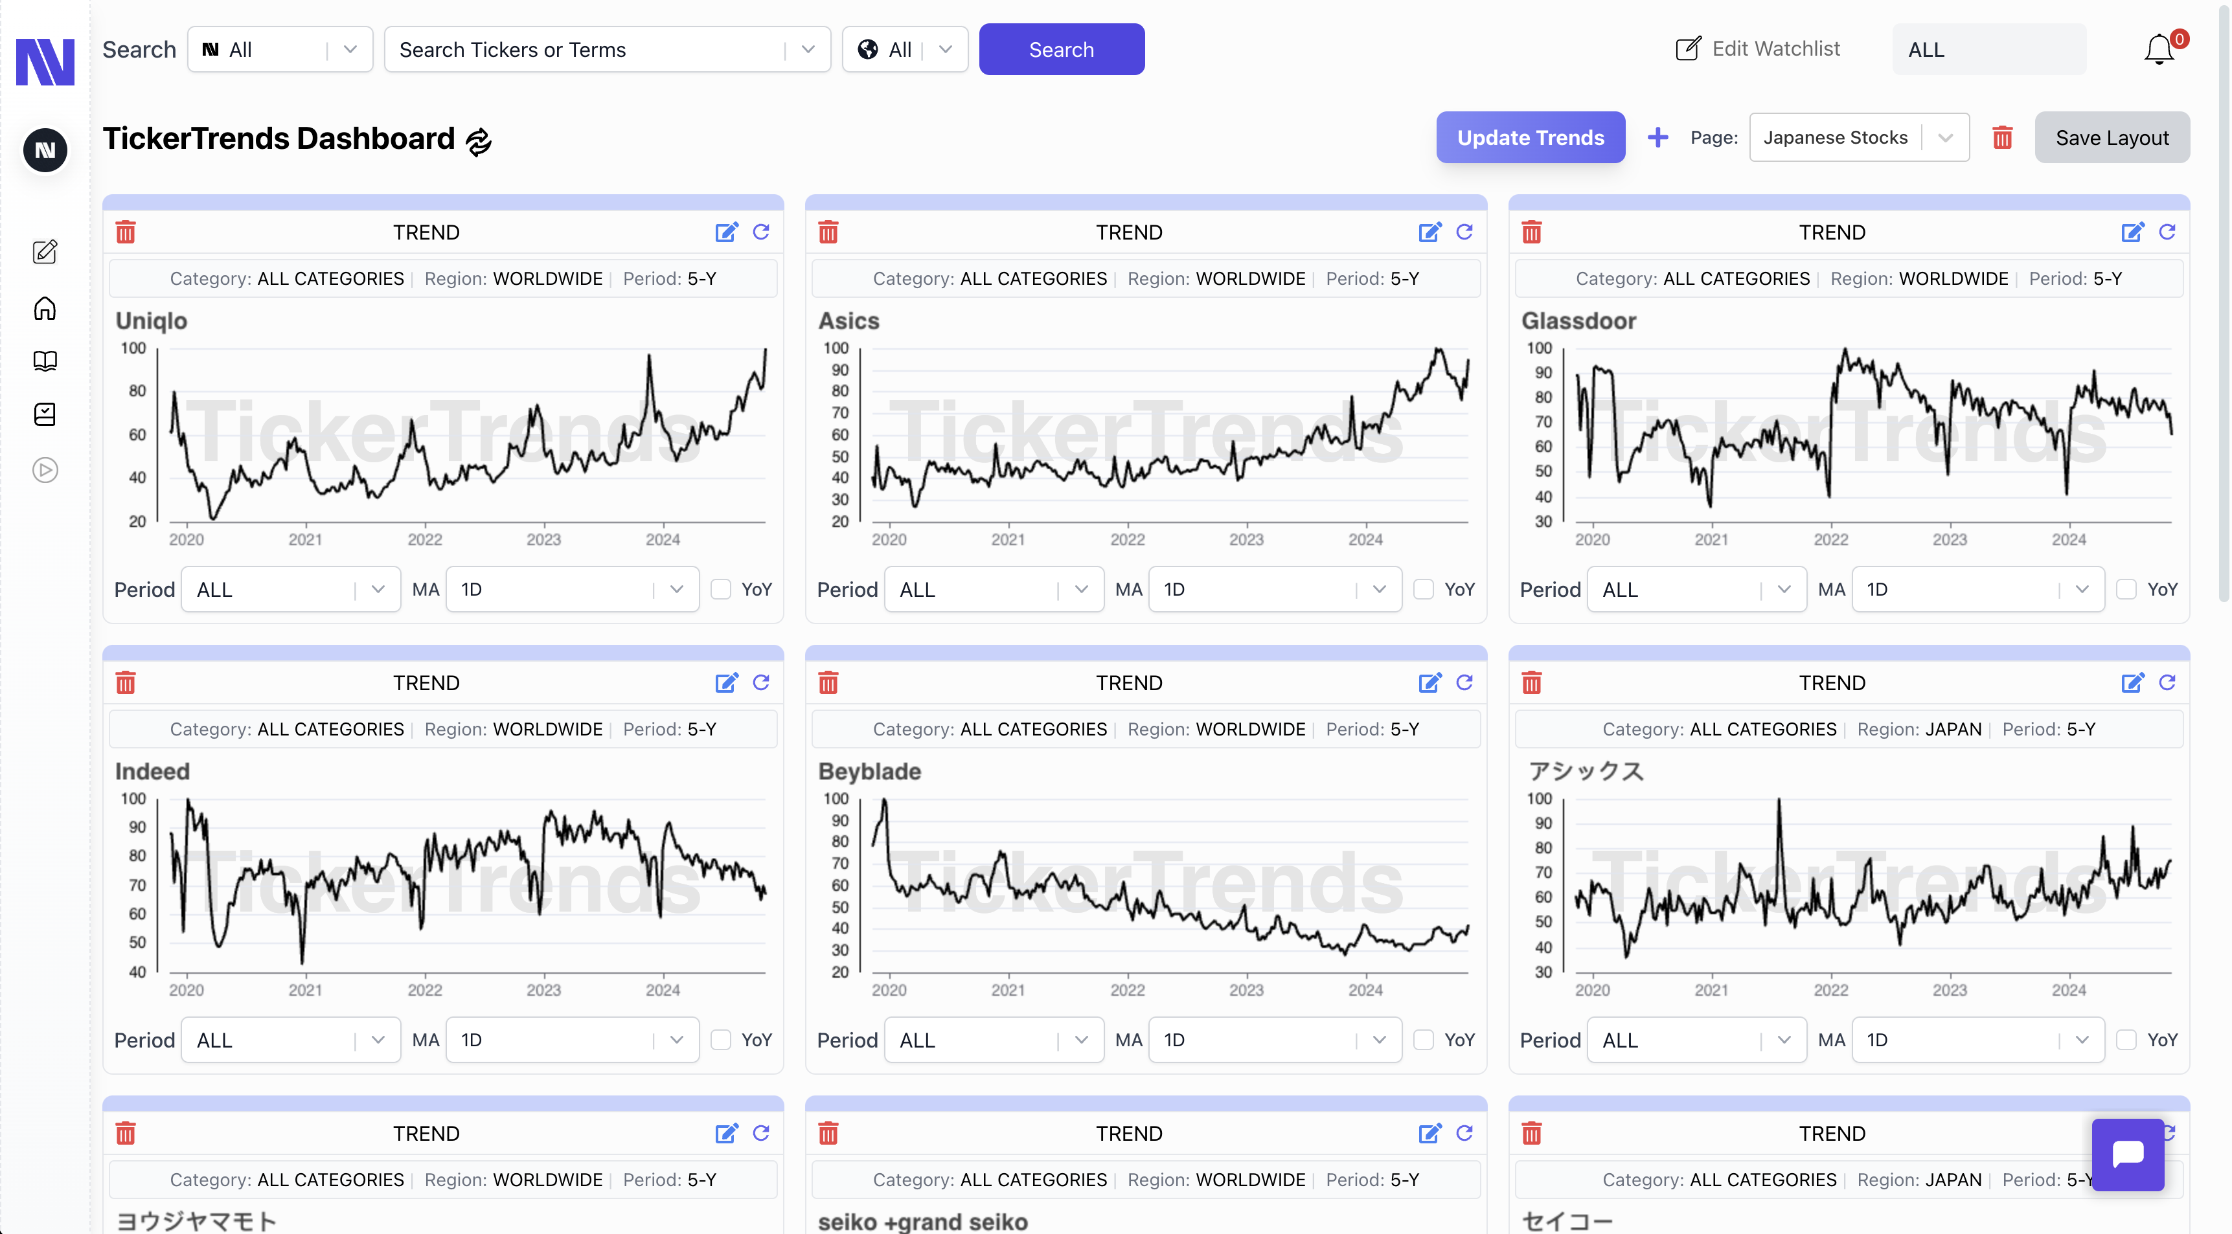This screenshot has width=2232, height=1234.
Task: Edit the アシックス trend card
Action: (x=2132, y=682)
